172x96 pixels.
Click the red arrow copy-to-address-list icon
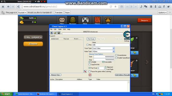tap(85, 71)
